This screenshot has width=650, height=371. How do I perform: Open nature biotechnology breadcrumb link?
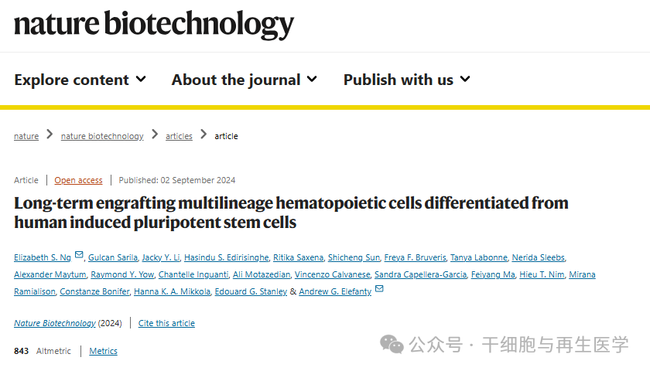coord(102,136)
